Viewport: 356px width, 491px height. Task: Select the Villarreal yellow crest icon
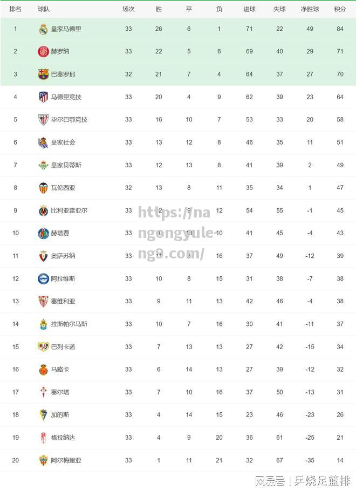pyautogui.click(x=43, y=211)
